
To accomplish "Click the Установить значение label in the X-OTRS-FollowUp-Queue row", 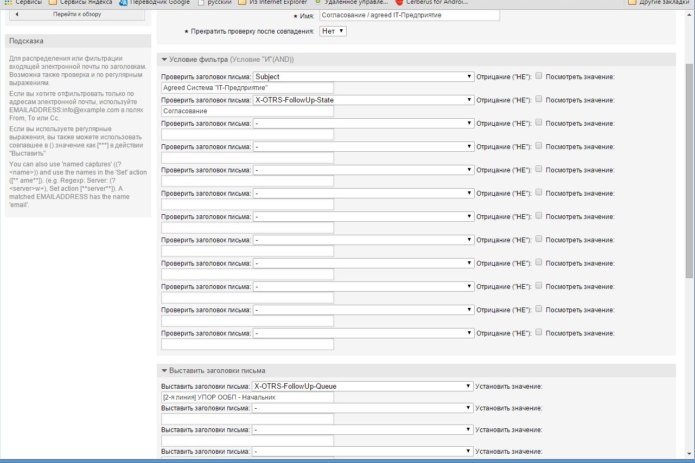I will pyautogui.click(x=509, y=387).
